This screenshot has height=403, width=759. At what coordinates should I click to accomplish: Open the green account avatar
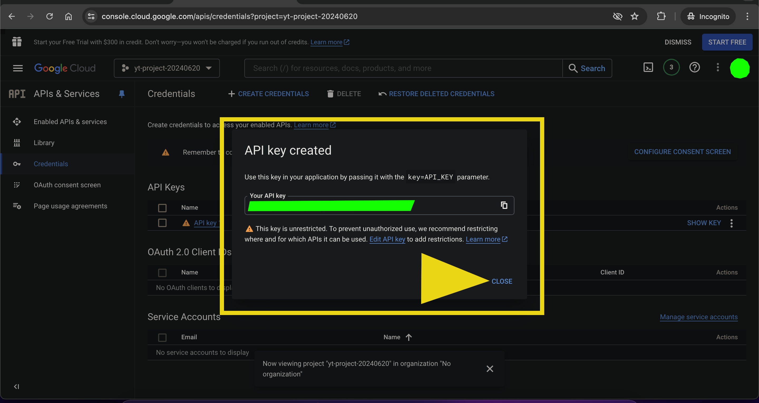739,68
